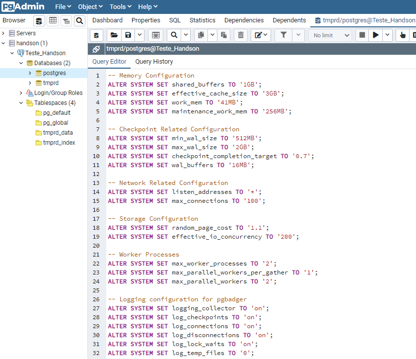Open the File menu

tap(63, 6)
